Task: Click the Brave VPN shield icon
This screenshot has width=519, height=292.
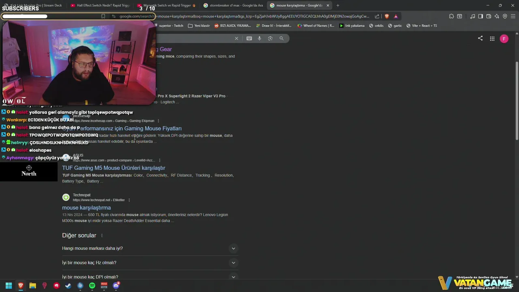Action: pos(505,16)
